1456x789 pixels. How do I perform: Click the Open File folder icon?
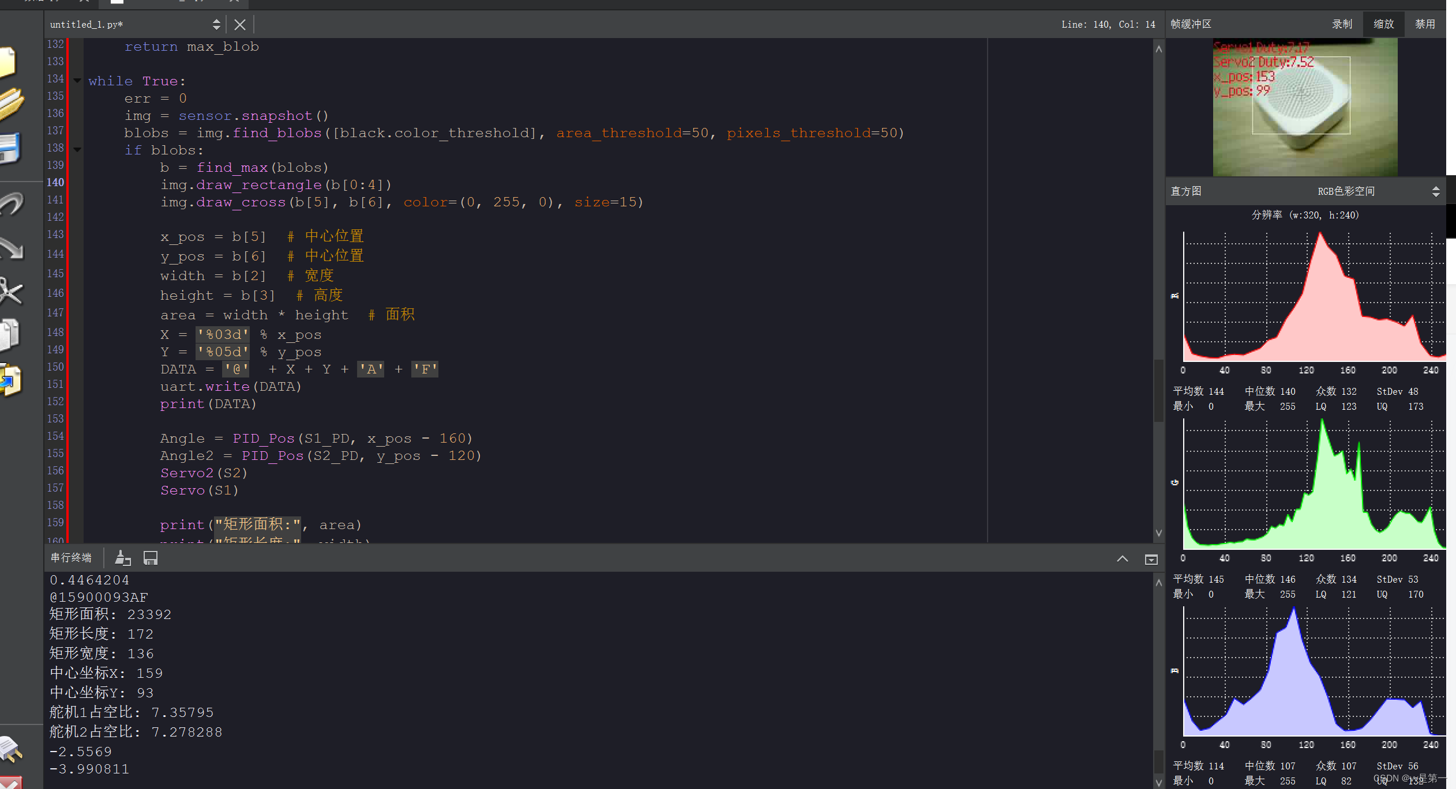(10, 104)
